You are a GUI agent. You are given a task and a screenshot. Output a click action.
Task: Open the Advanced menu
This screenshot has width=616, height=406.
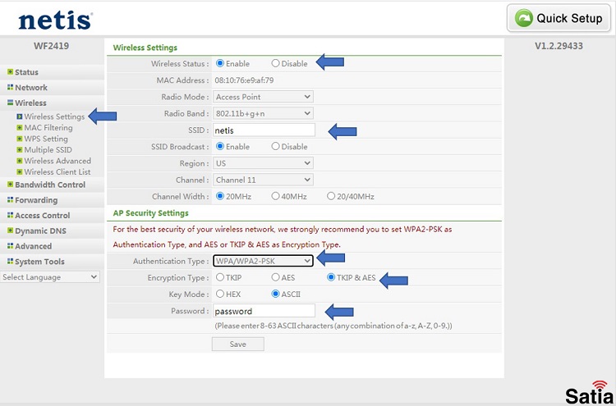pos(34,246)
